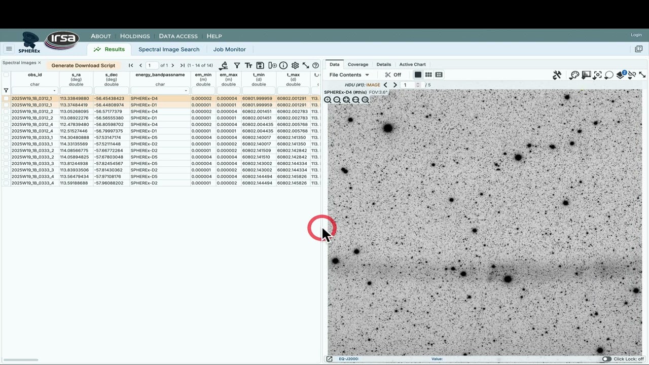Toggle table filters funnel in toolbar
This screenshot has height=365, width=649.
237,65
